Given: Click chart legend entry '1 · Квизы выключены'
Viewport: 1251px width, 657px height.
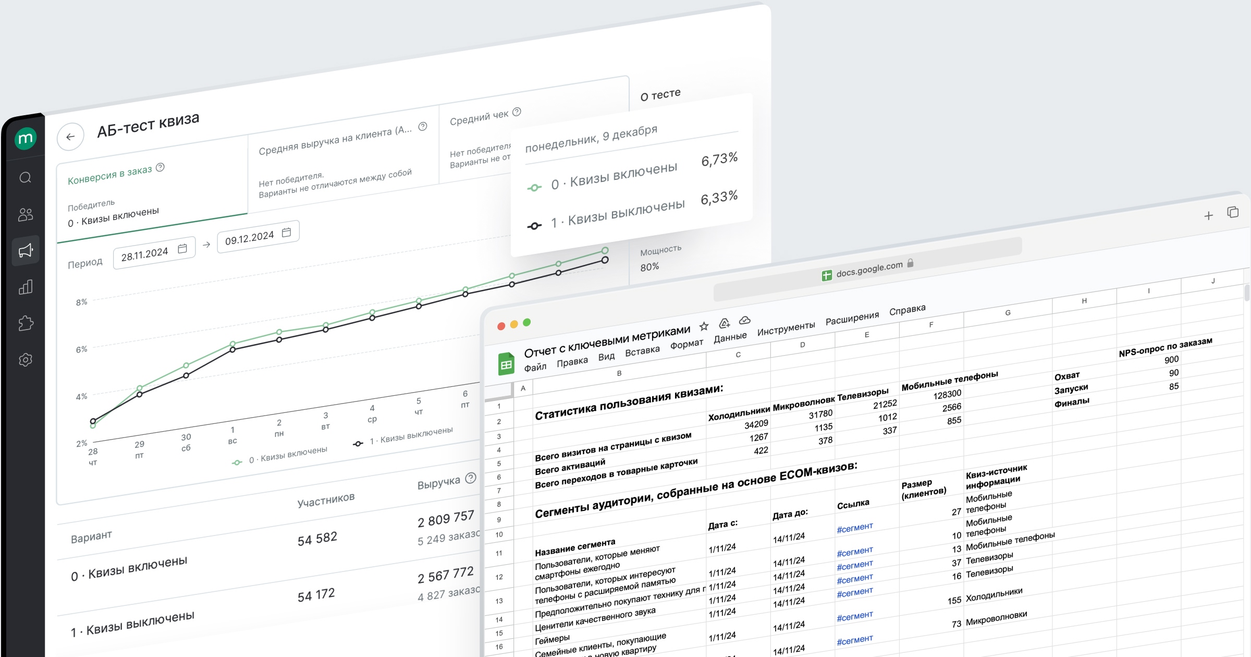Looking at the screenshot, I should click(402, 437).
